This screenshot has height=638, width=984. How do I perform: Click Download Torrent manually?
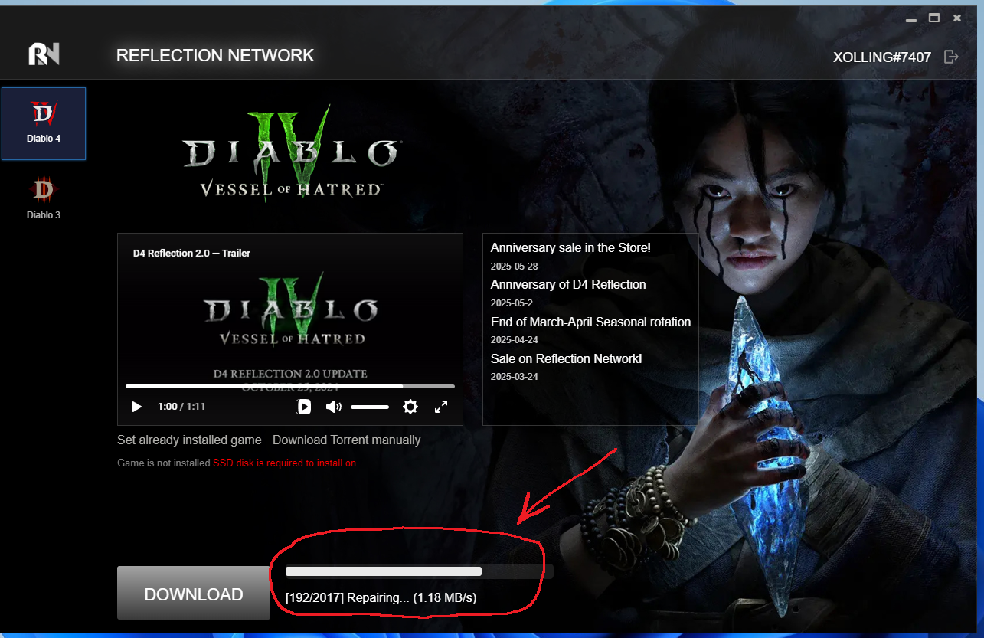pyautogui.click(x=347, y=440)
